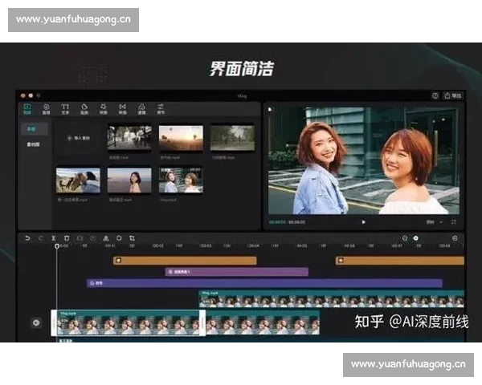Screen dimensions: 482x385
Task: Select the pink-purple effect track segment
Action: 237,272
